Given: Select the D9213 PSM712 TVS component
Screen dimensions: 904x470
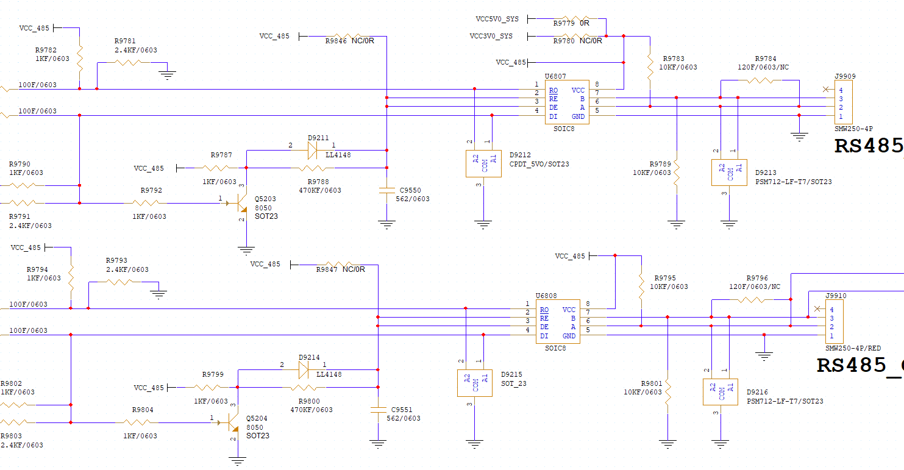Looking at the screenshot, I should 729,173.
